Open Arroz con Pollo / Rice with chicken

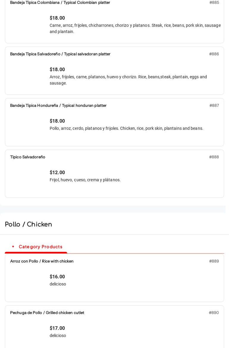42,261
